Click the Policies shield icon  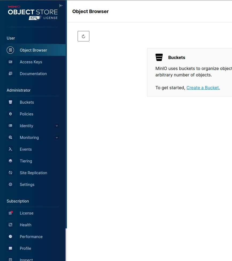[x=10, y=114]
